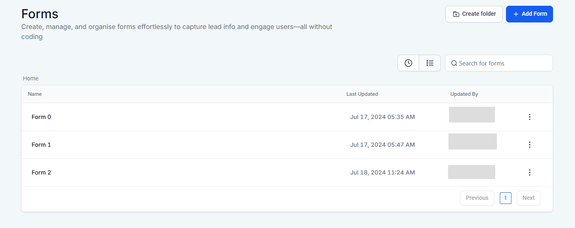
Task: Click the magnifier search icon
Action: click(x=454, y=63)
